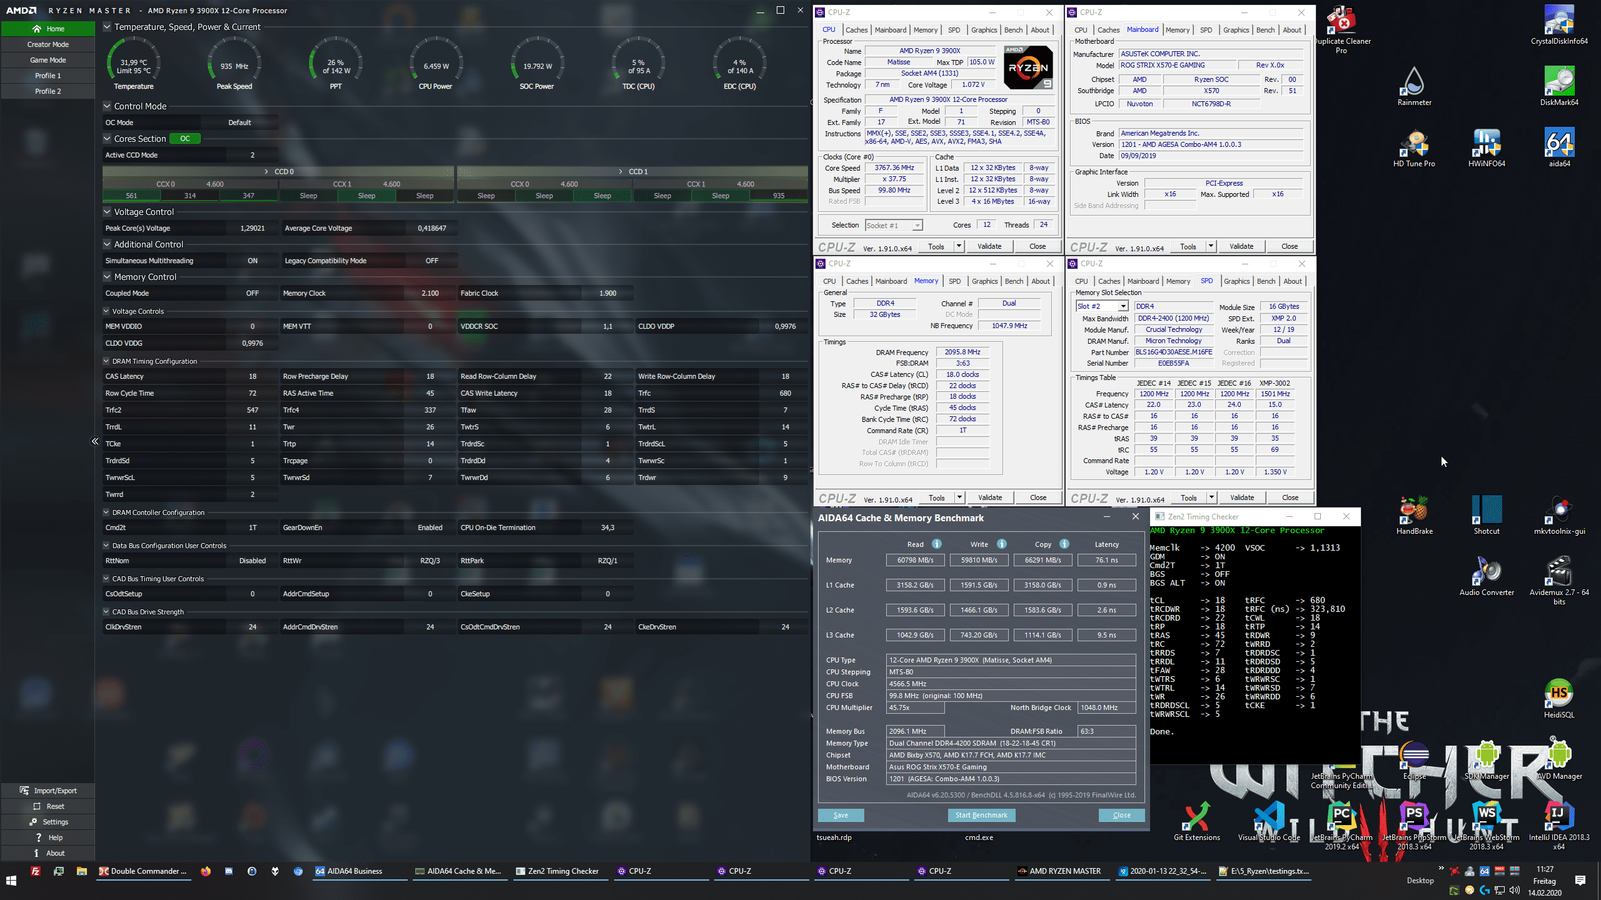Switch to Game Mode in Ryzen Master
This screenshot has width=1601, height=900.
[x=48, y=60]
